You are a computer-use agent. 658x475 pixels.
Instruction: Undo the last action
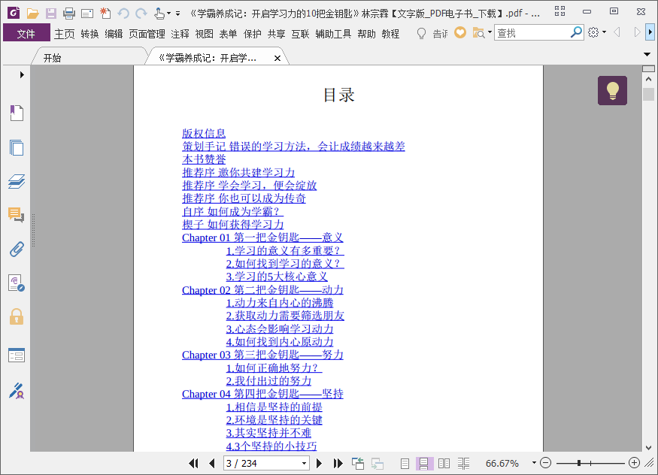[123, 14]
